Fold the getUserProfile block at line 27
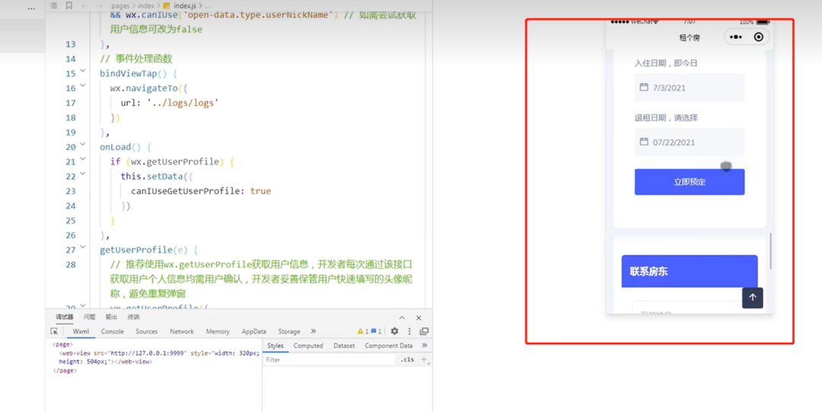Viewport: 822px width, 412px height. (83, 248)
